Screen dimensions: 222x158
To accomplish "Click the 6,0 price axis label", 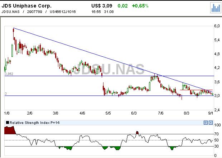I will [x=217, y=26].
